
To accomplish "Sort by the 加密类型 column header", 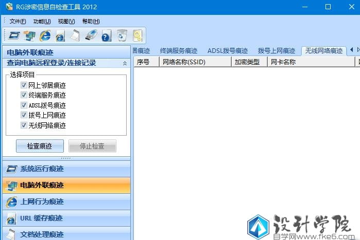I will 249,62.
